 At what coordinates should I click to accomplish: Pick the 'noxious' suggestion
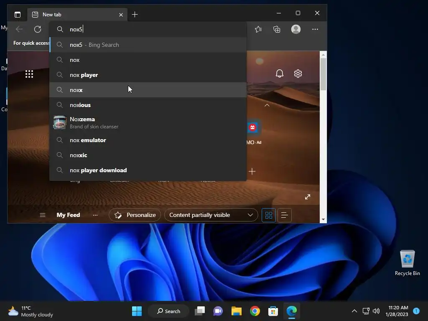[148, 105]
